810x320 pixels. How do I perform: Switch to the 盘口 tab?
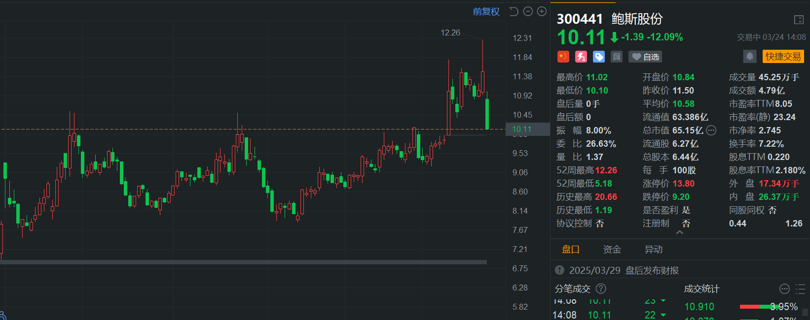tap(571, 250)
